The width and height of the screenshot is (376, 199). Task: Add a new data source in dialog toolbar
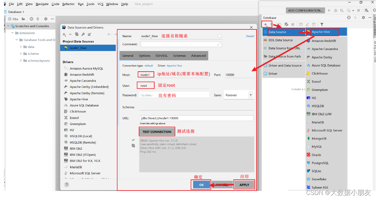point(64,34)
